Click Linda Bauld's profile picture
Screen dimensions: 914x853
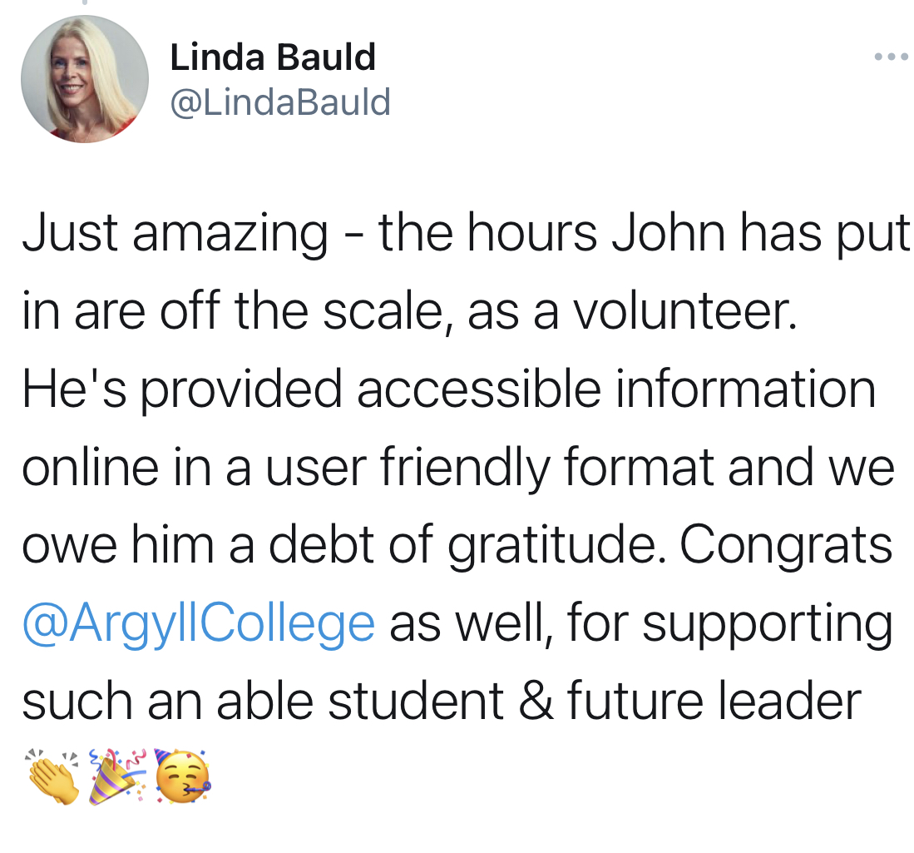[x=85, y=79]
